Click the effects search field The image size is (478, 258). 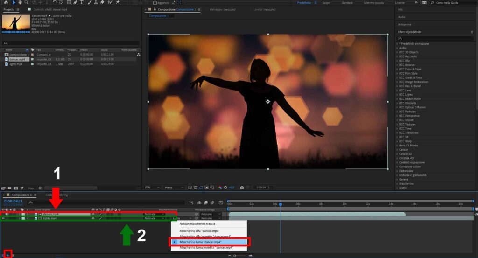coord(436,38)
